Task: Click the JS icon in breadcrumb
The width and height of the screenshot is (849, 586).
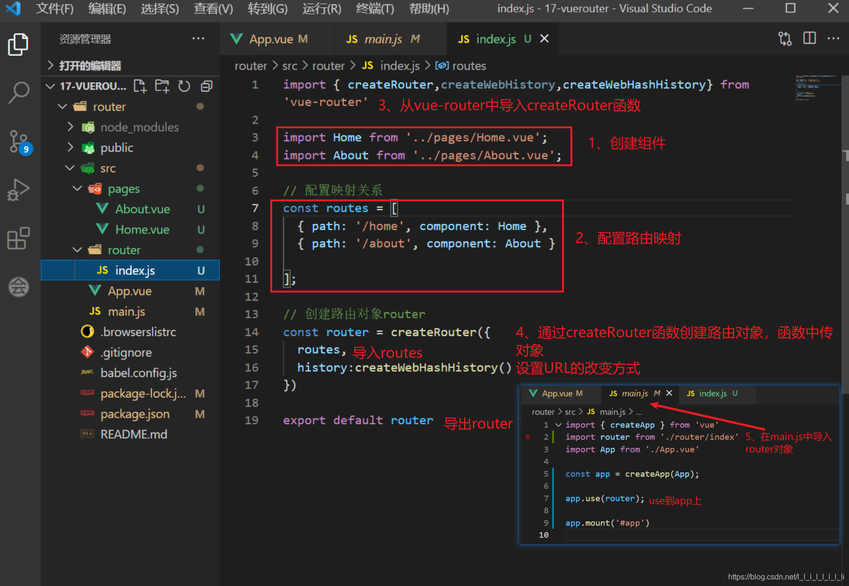Action: (x=367, y=65)
